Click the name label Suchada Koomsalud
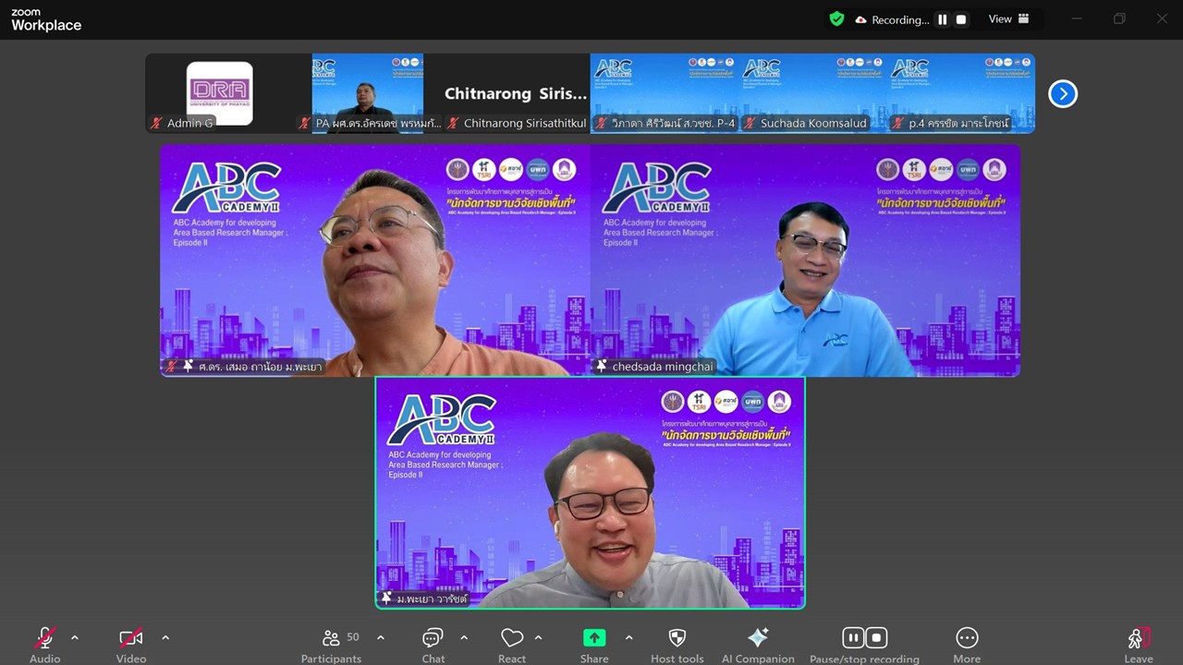1183x665 pixels. (813, 123)
